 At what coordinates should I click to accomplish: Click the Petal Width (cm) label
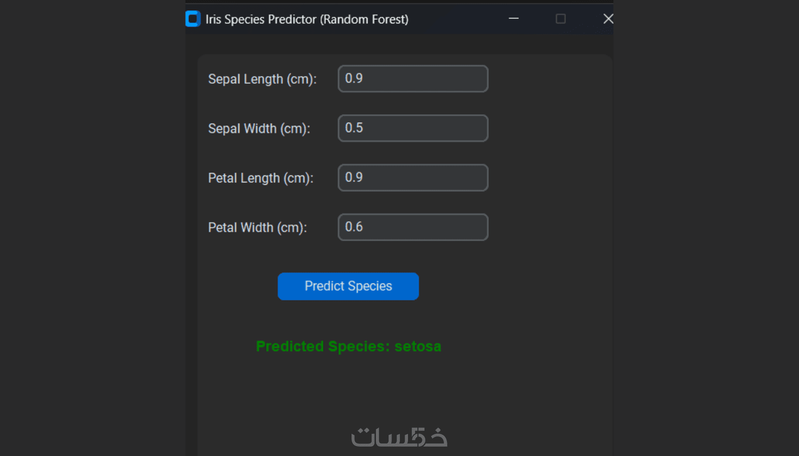click(257, 228)
